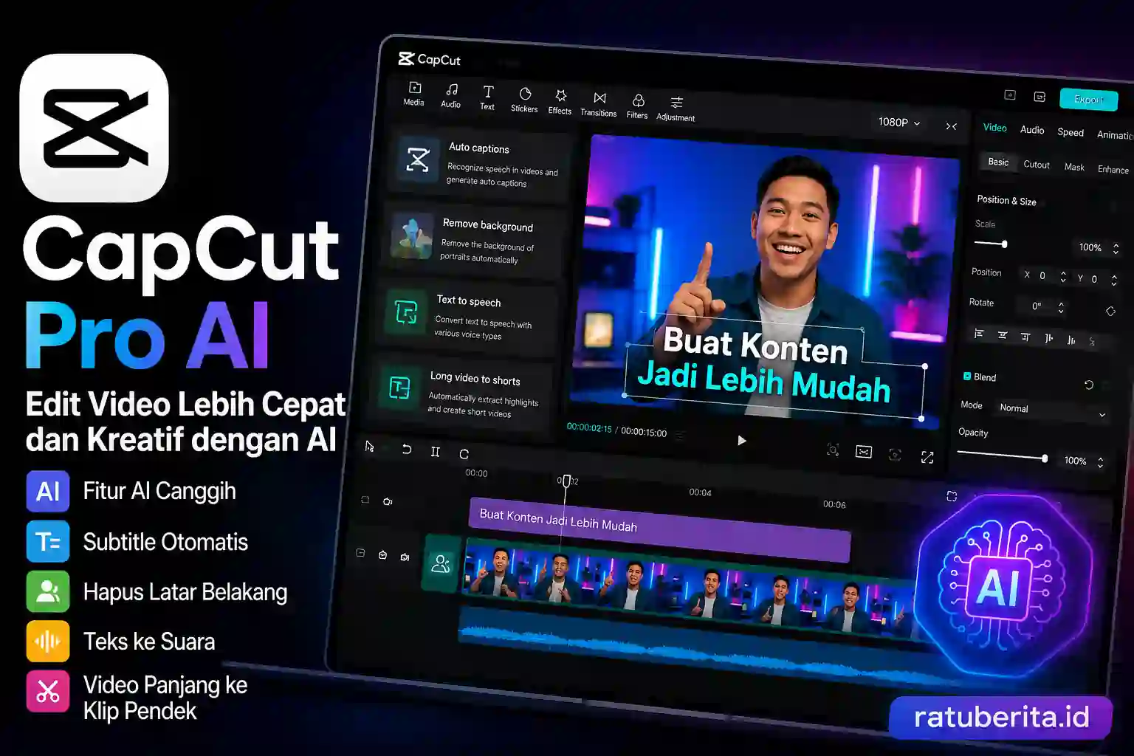
Task: Toggle the video track visibility icon
Action: point(382,554)
